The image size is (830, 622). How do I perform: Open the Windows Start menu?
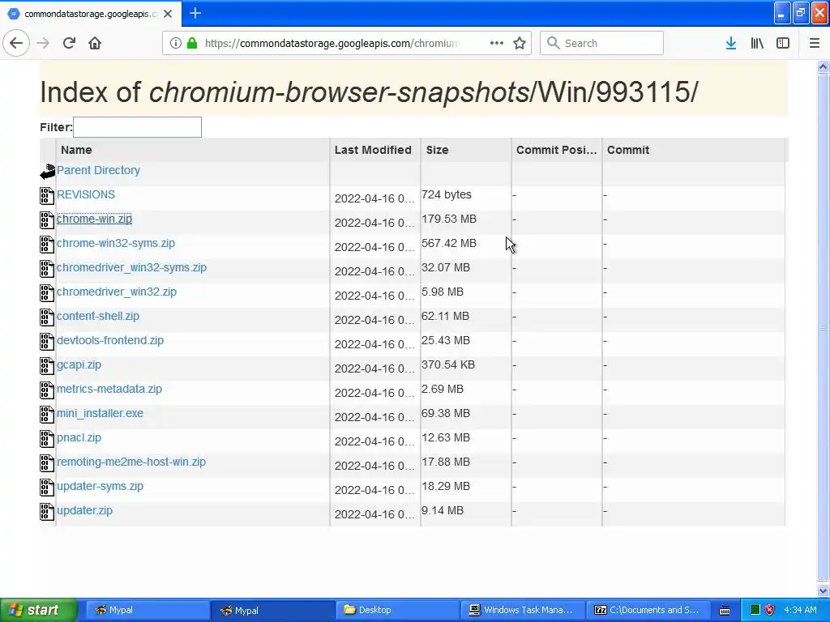coord(39,610)
